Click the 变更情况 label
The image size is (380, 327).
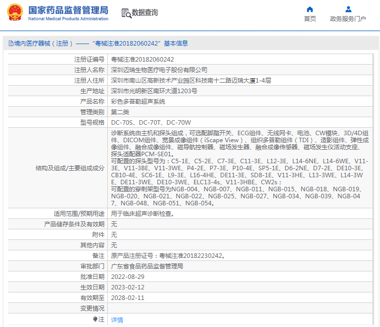(x=92, y=308)
